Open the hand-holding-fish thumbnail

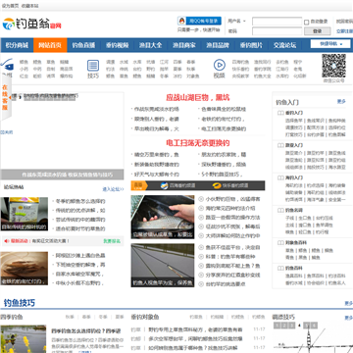coord(163,217)
